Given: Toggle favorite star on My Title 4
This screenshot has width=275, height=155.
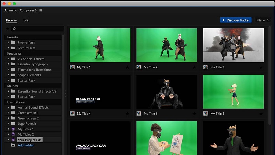Looking at the screenshot, I should [127, 114].
